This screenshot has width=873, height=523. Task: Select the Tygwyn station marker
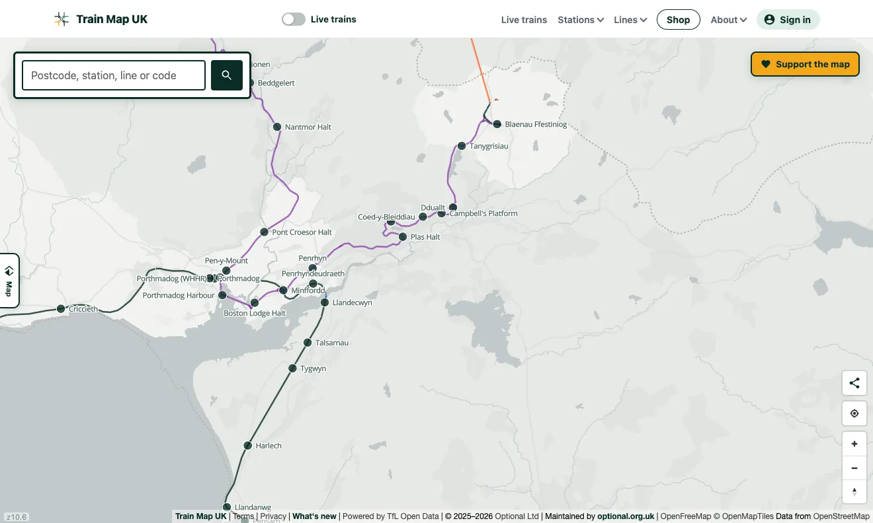point(293,368)
